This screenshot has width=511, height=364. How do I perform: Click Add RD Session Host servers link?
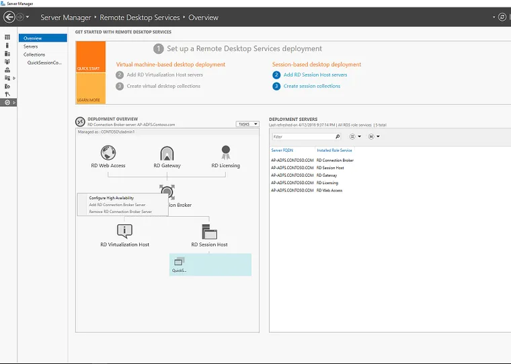[315, 75]
